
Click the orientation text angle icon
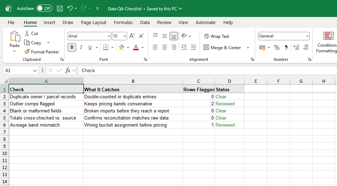pyautogui.click(x=184, y=36)
